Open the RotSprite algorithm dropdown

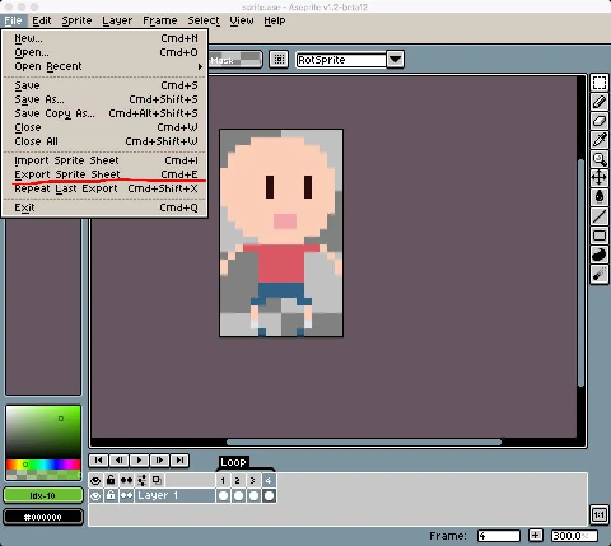395,60
